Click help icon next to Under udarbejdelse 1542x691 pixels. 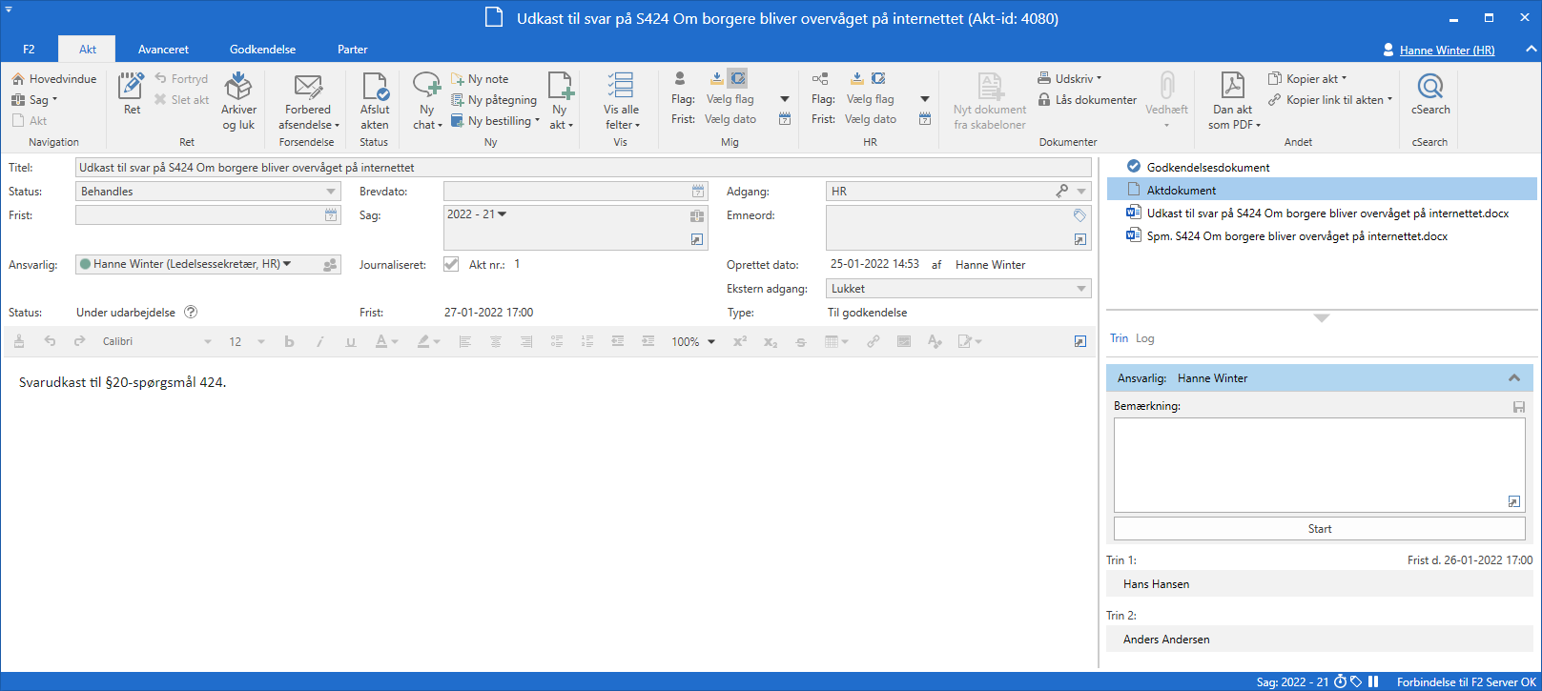pyautogui.click(x=191, y=313)
